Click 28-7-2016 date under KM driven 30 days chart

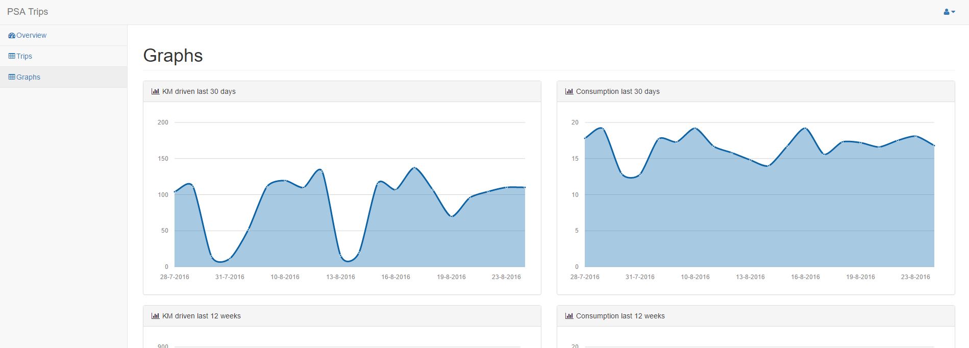pos(175,277)
